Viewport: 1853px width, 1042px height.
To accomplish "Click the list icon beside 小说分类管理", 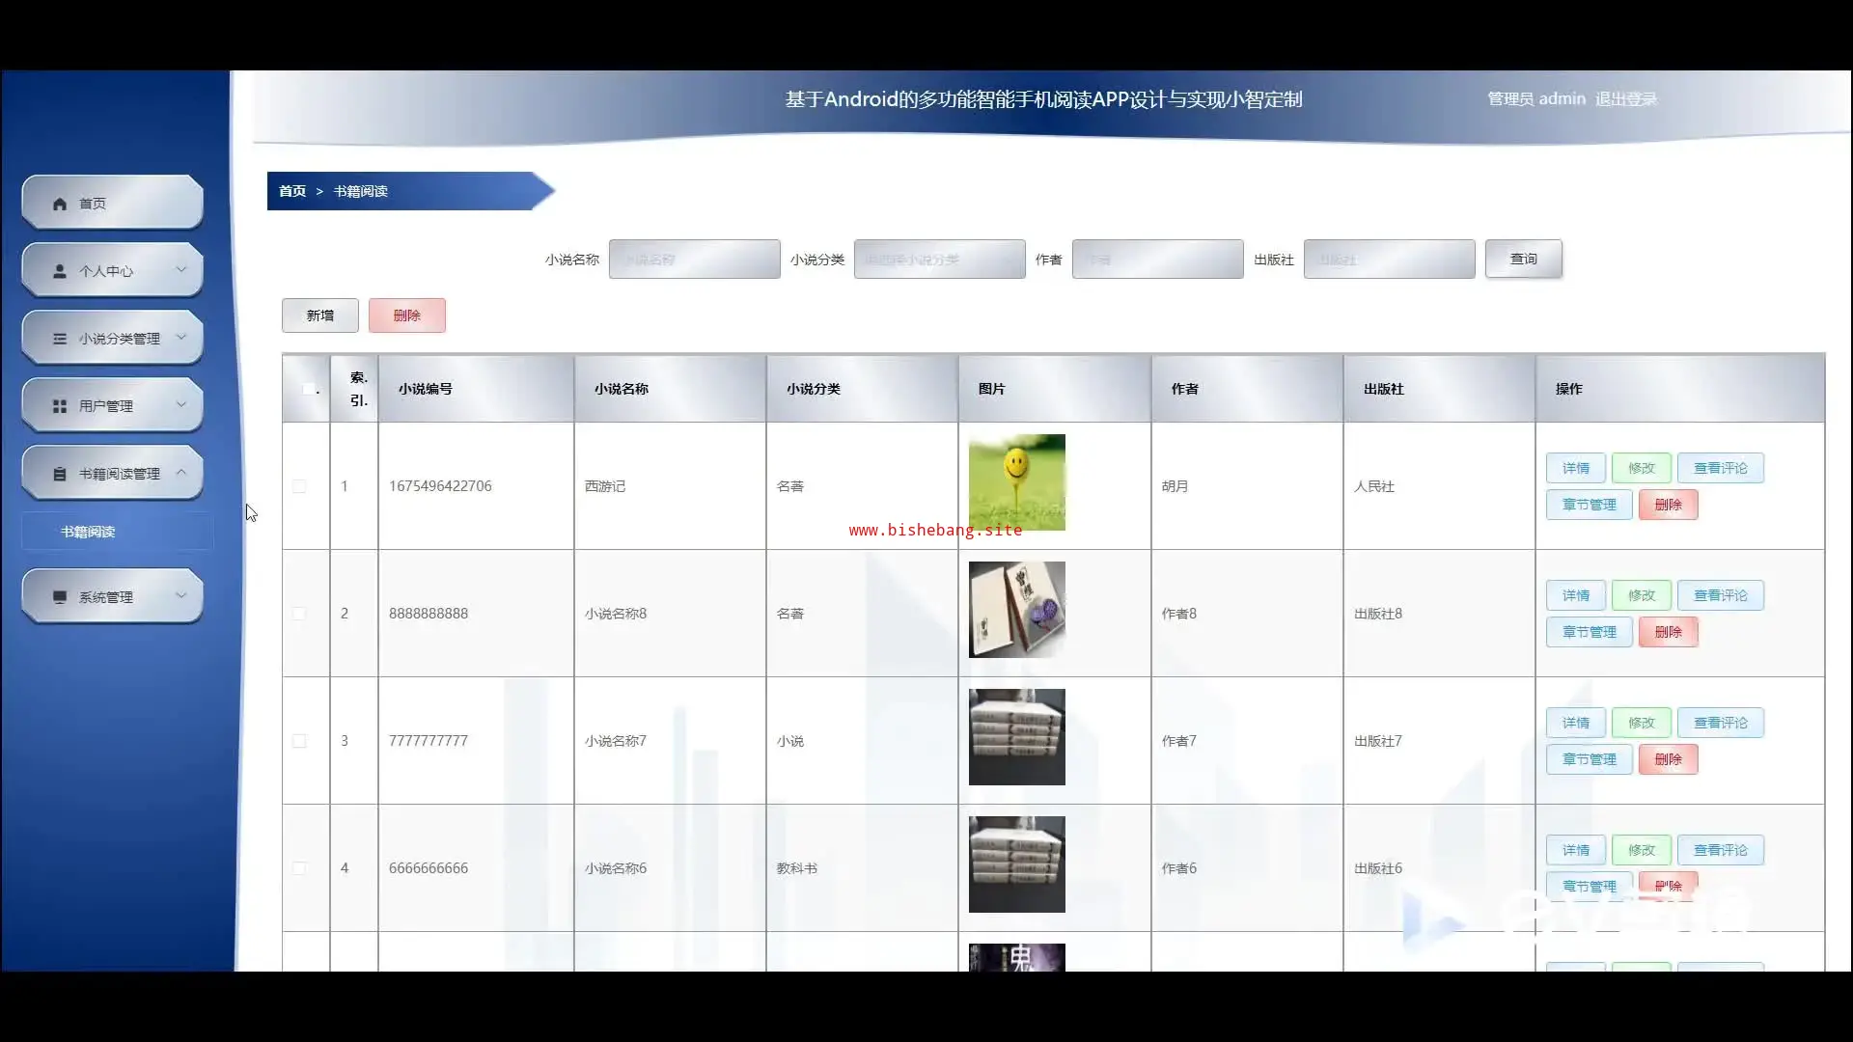I will (60, 339).
